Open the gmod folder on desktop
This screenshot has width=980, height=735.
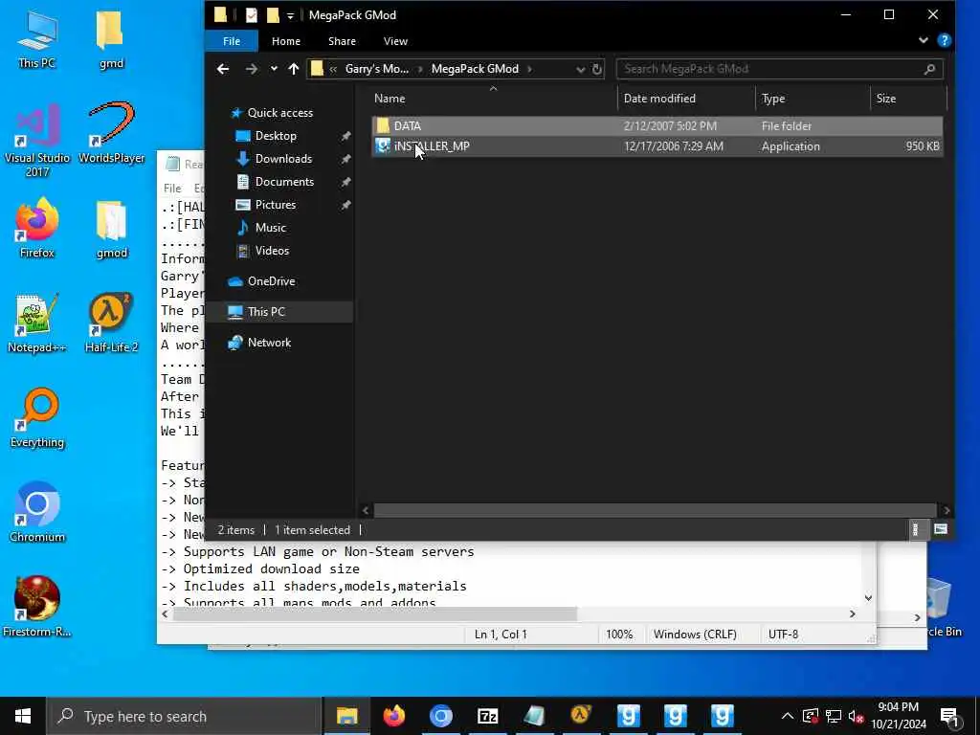point(111,230)
